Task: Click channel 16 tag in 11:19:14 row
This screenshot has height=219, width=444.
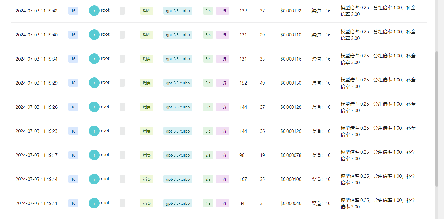Action: pos(73,179)
